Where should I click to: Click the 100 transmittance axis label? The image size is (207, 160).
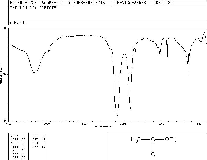point(3,28)
